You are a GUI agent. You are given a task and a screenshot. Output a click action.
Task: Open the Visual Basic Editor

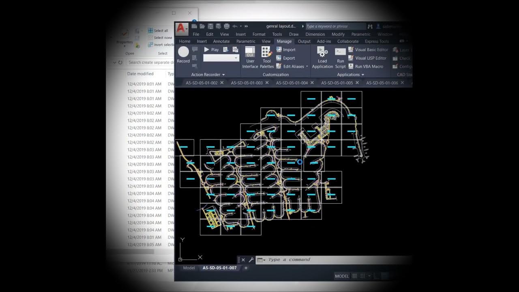pos(368,49)
